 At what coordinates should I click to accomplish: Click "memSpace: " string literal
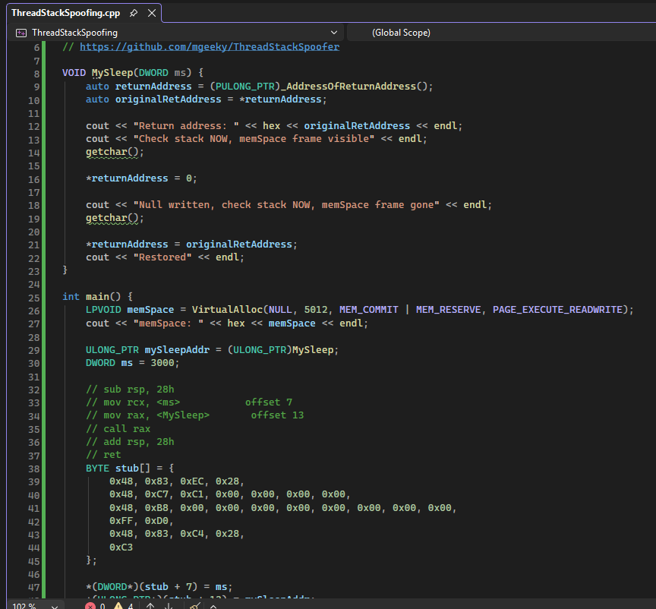(169, 323)
